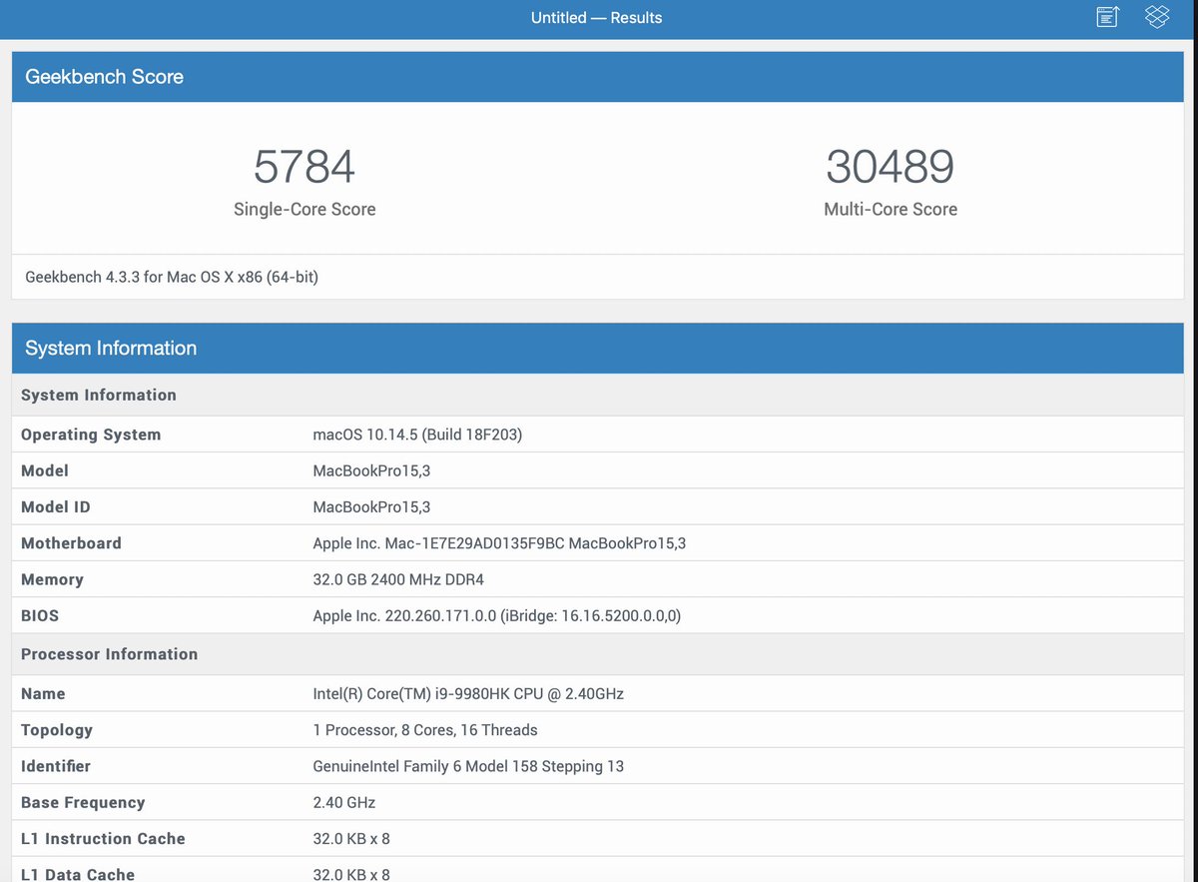This screenshot has width=1198, height=882.
Task: Click the Memory row label
Action: pos(52,579)
